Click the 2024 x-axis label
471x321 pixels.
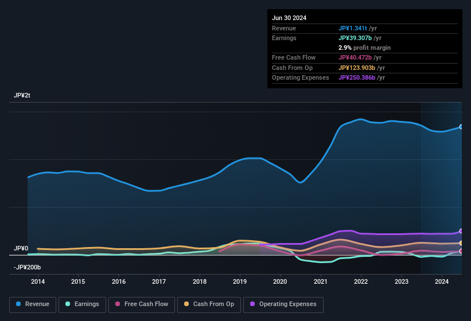[442, 281]
